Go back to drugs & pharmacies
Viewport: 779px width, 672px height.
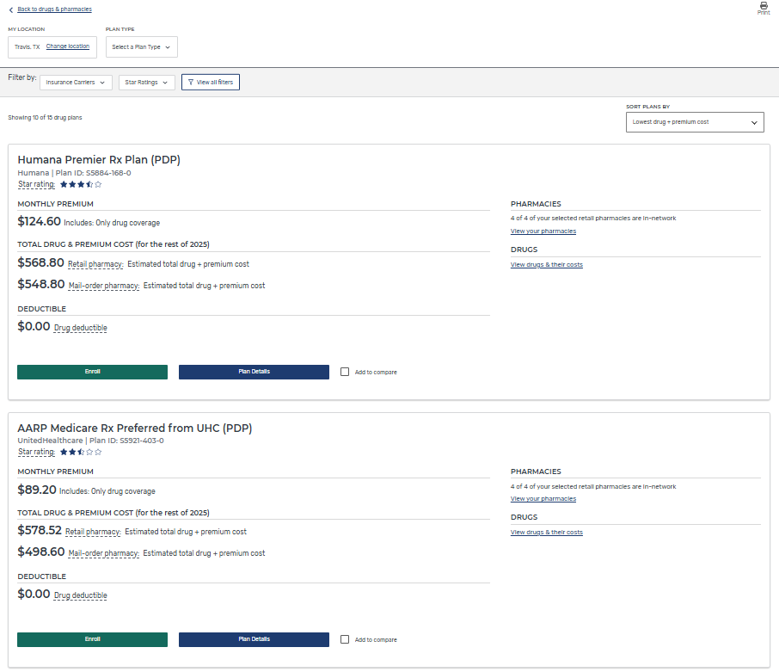click(x=54, y=9)
